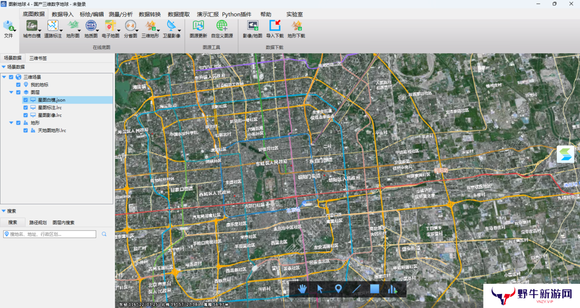Open the 三维书签 panel tab
580x308 pixels.
tap(38, 58)
